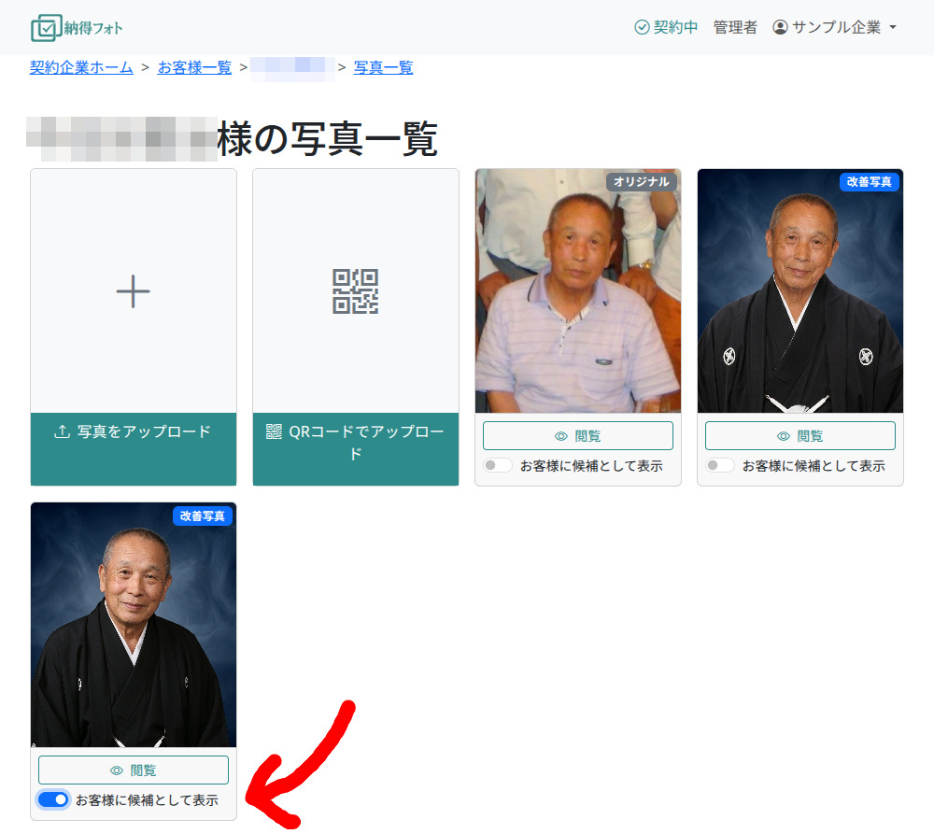Go to 契約企業ホーム breadcrumb link
The height and width of the screenshot is (834, 934).
pos(81,67)
